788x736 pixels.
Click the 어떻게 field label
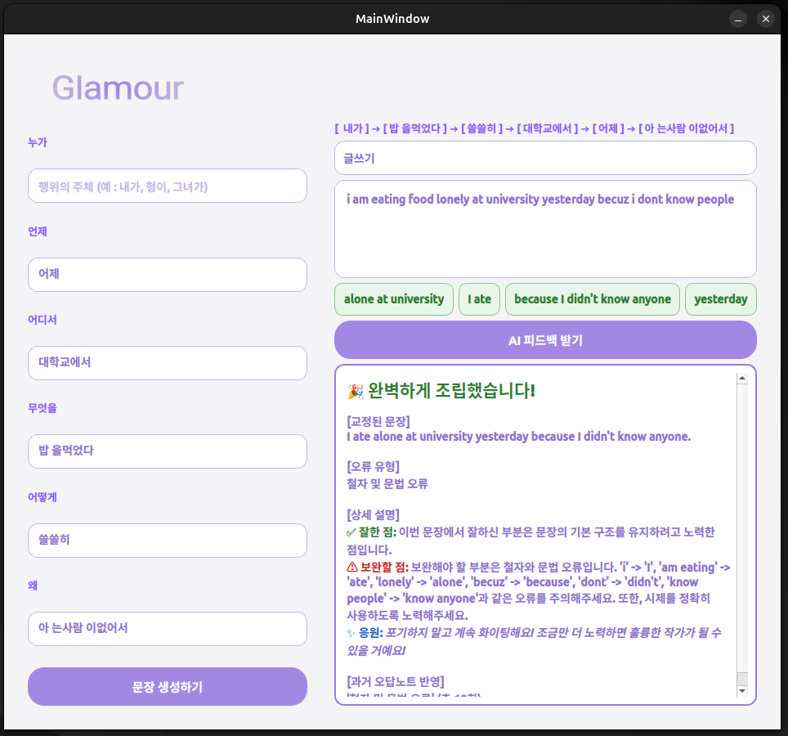tap(43, 497)
